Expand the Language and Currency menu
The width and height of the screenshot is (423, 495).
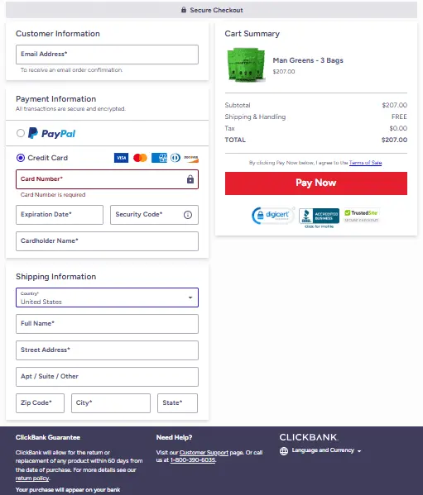[326, 450]
